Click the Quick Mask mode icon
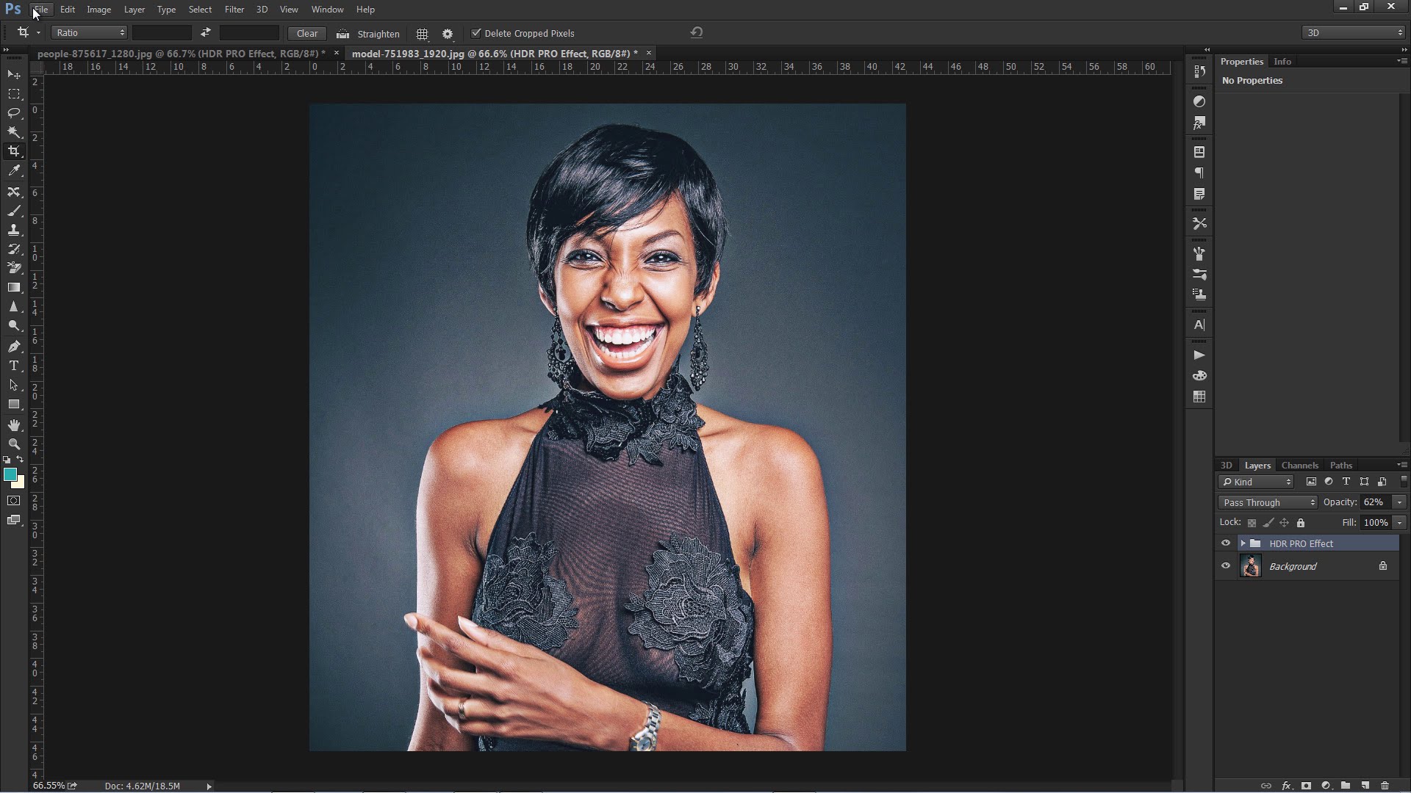Screen dimensions: 1411x793 (x=15, y=501)
